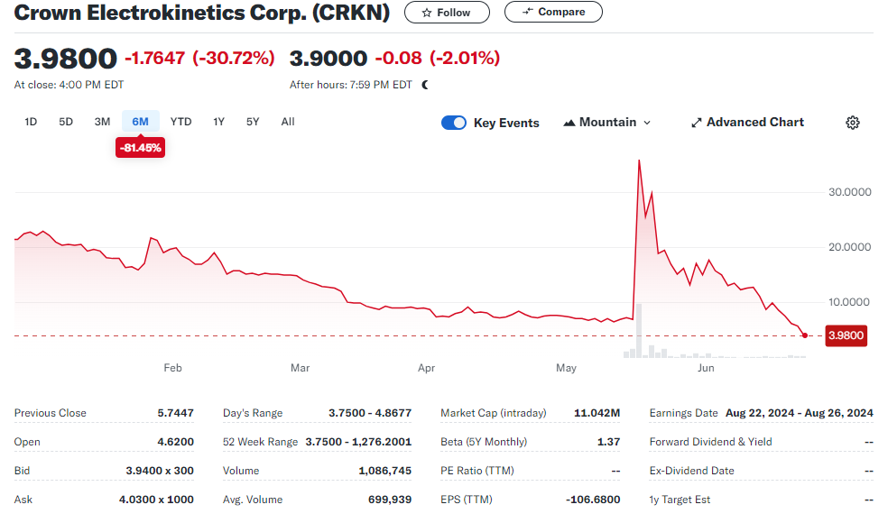Click the 20.0000 y-axis label
Image resolution: width=888 pixels, height=523 pixels.
click(849, 247)
